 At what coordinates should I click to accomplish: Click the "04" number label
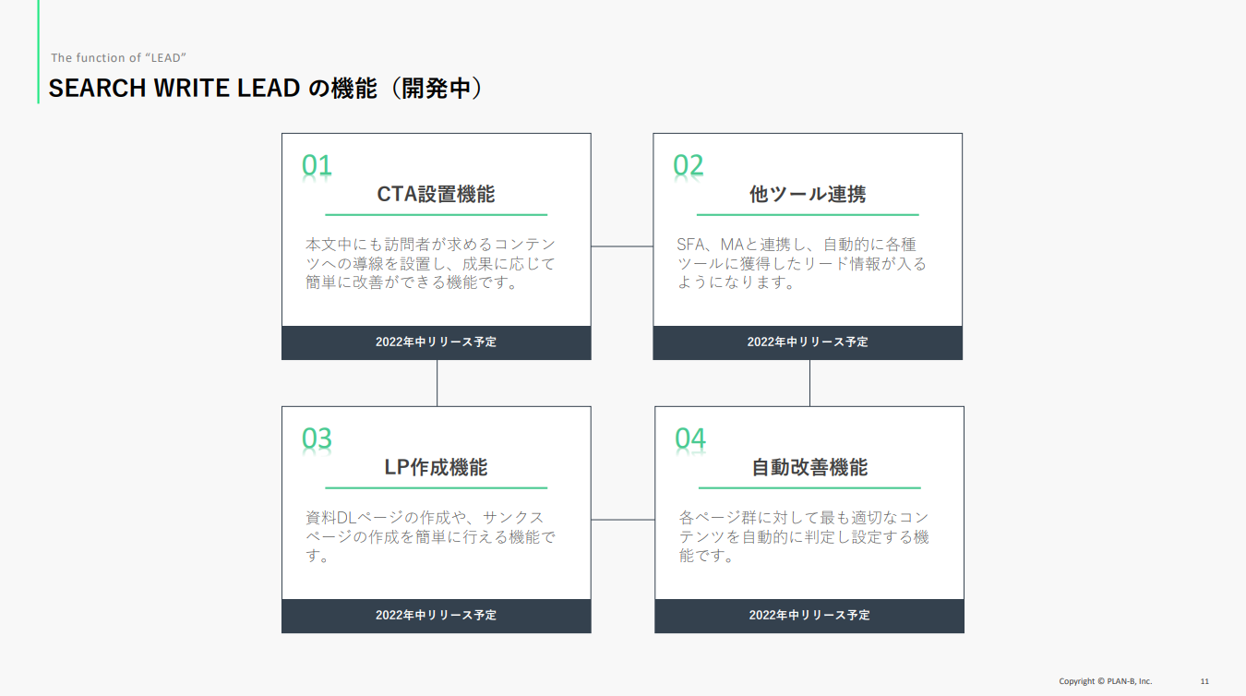(690, 438)
